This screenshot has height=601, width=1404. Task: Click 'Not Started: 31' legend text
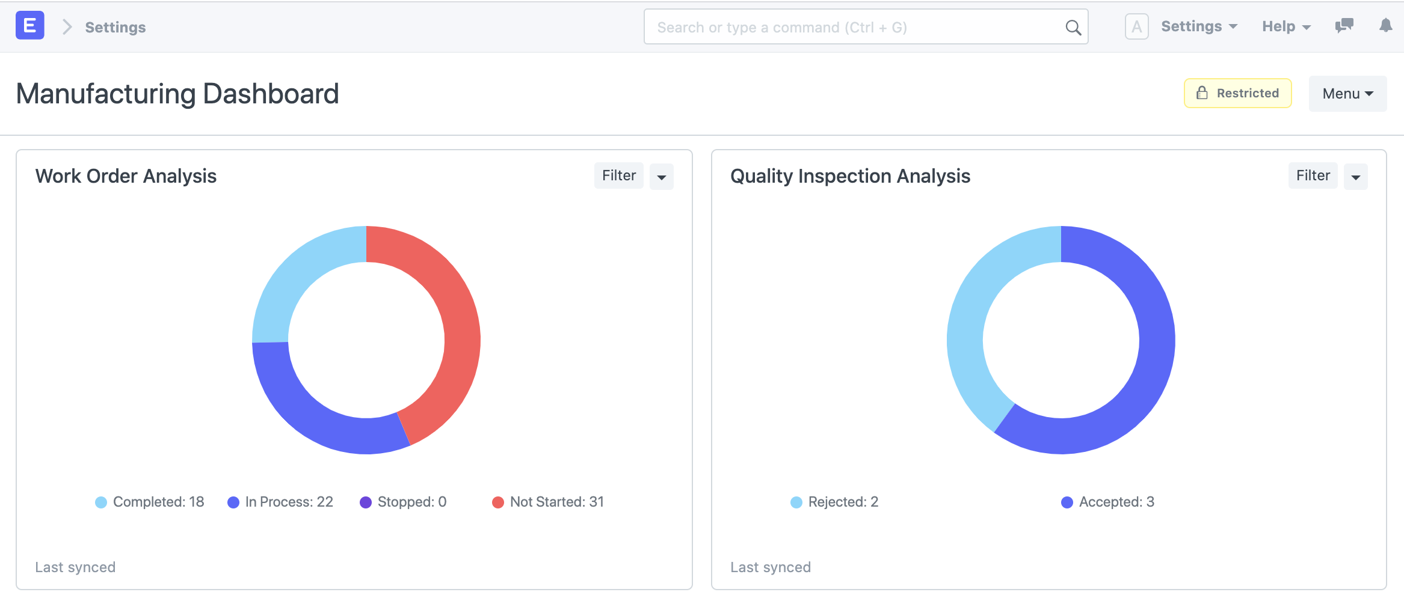(557, 502)
